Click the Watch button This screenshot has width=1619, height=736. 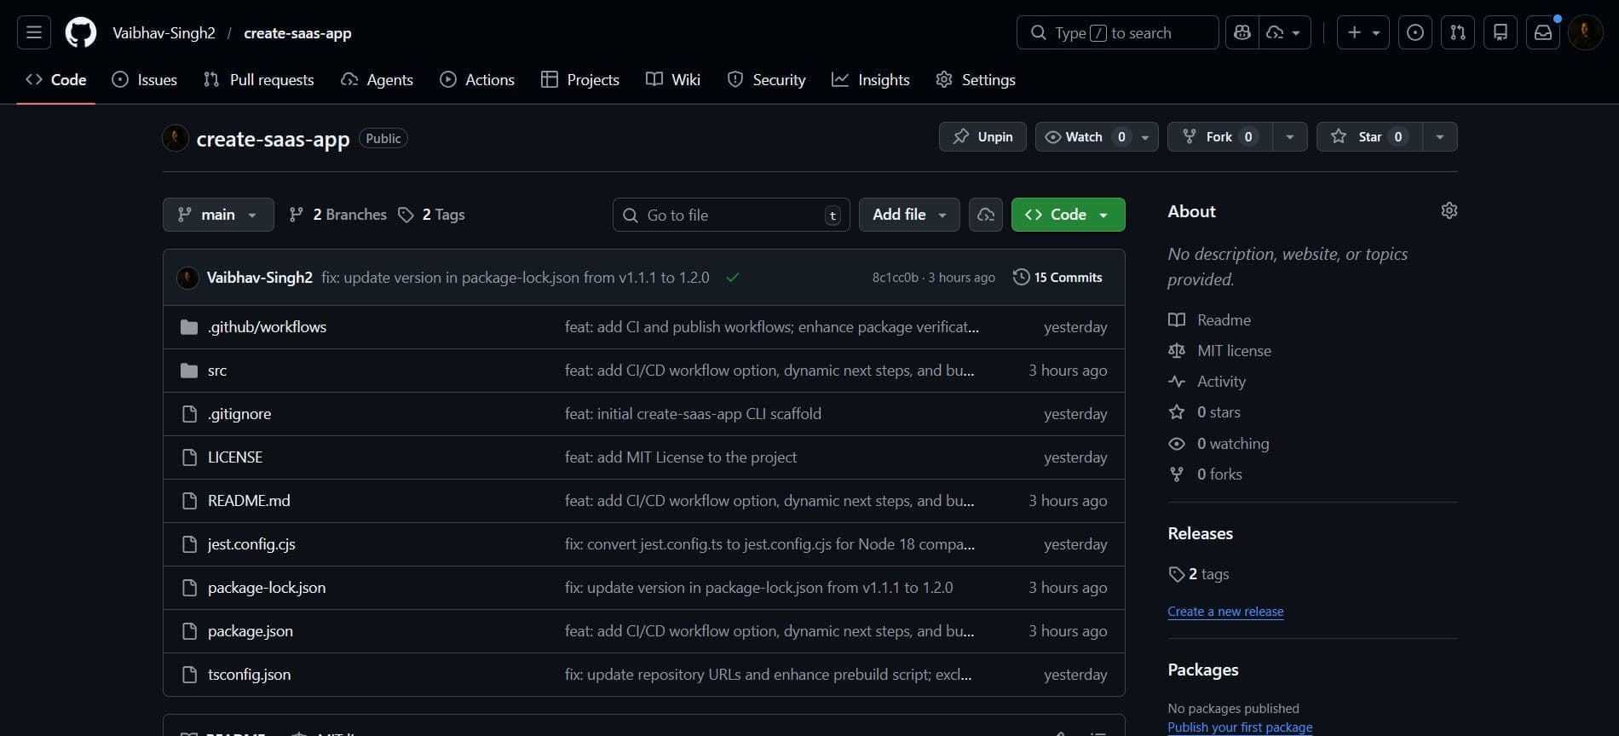pyautogui.click(x=1097, y=137)
